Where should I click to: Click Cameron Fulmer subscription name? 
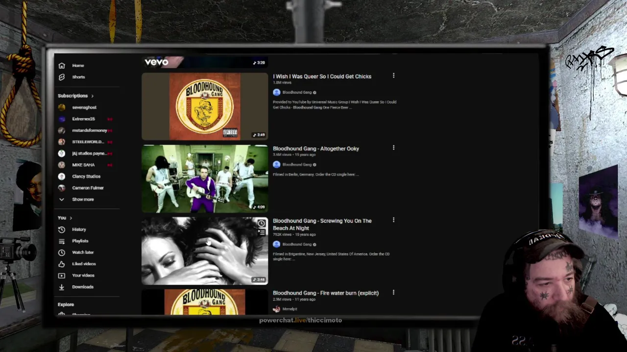click(88, 188)
